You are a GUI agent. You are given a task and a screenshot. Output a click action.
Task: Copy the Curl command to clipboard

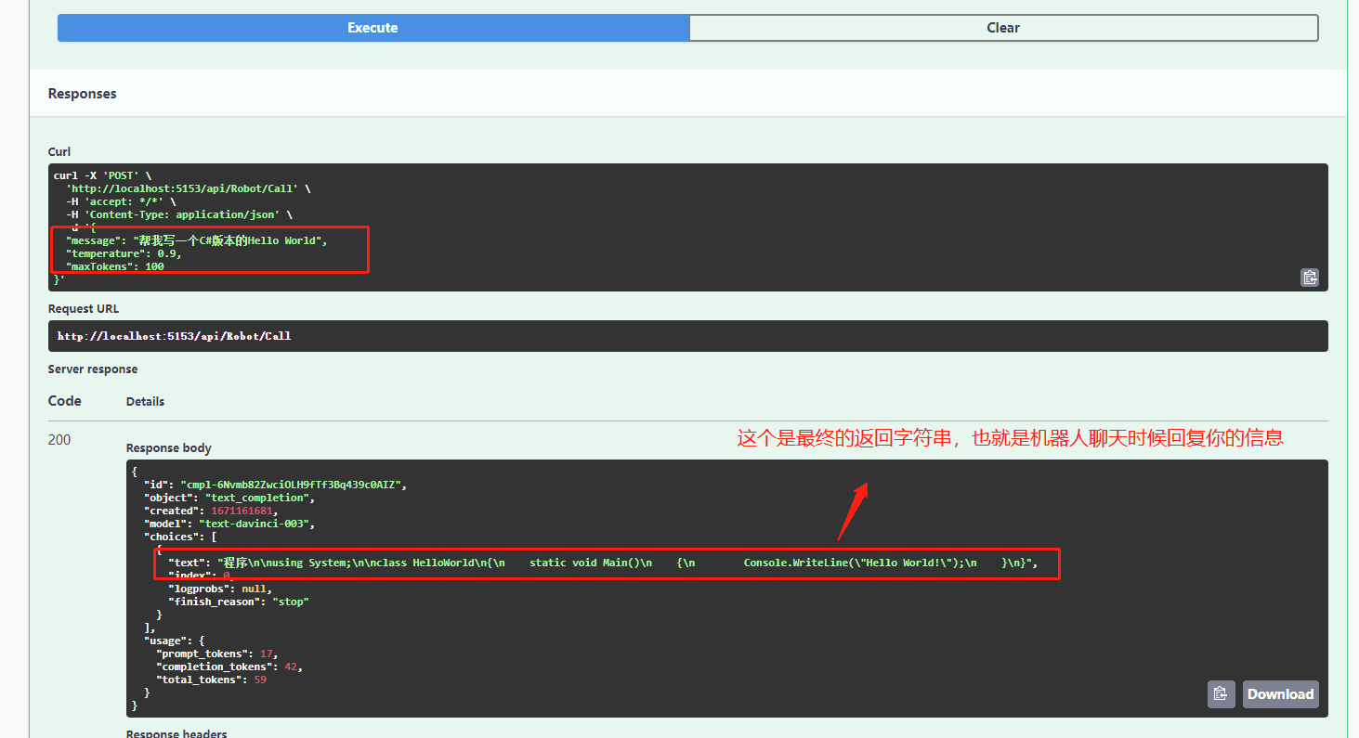[x=1310, y=277]
